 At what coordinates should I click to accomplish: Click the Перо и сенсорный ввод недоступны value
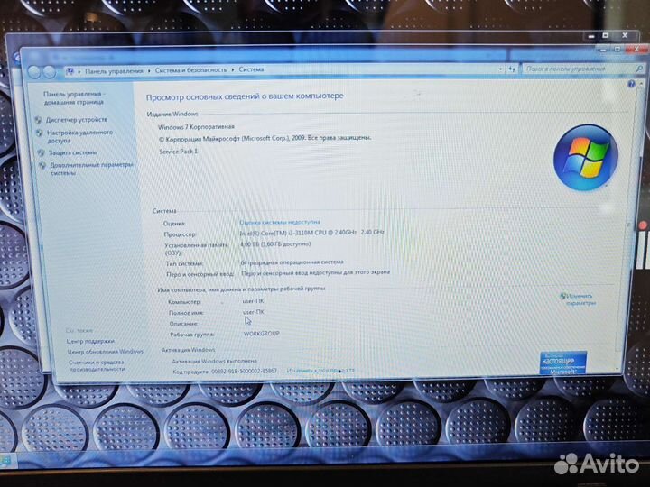click(315, 273)
